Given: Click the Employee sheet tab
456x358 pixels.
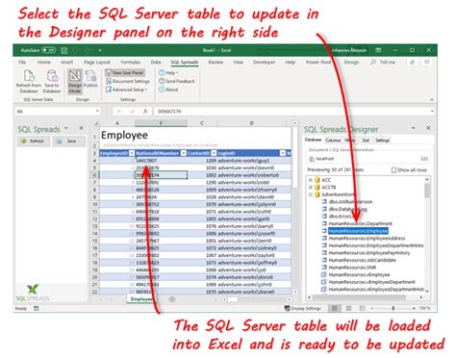Looking at the screenshot, I should coord(141,299).
